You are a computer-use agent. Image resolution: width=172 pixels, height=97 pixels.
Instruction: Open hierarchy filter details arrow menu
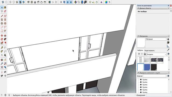click(x=169, y=76)
